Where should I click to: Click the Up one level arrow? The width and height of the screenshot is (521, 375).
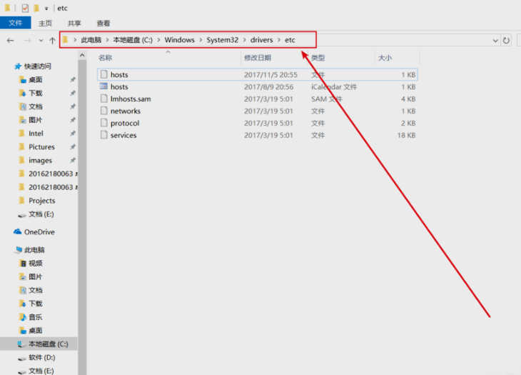tap(52, 41)
